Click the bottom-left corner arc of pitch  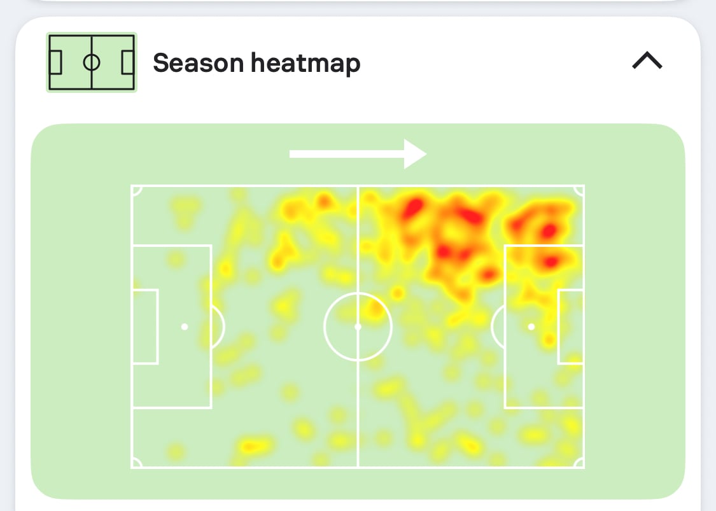click(x=137, y=463)
